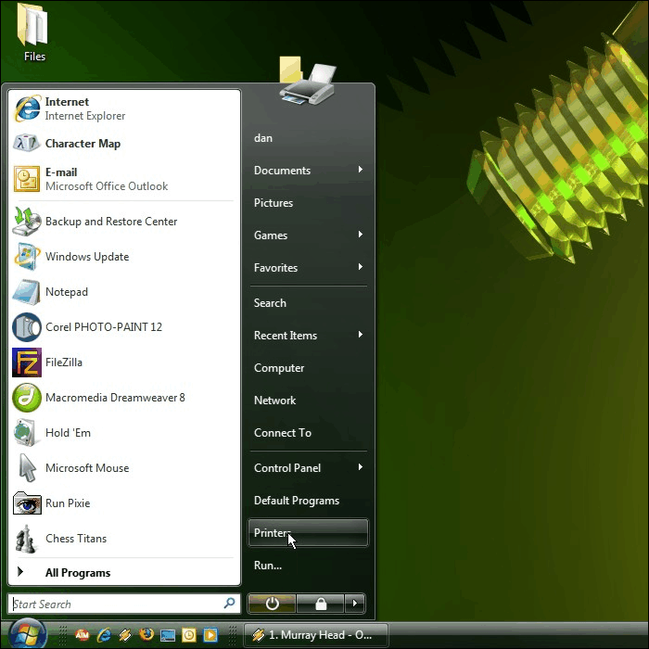This screenshot has height=649, width=649.
Task: Launch Macromedia Dreamweaver 8
Action: [114, 398]
